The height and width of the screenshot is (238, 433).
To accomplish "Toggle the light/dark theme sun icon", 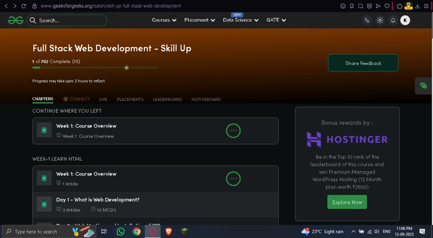I will click(x=380, y=20).
